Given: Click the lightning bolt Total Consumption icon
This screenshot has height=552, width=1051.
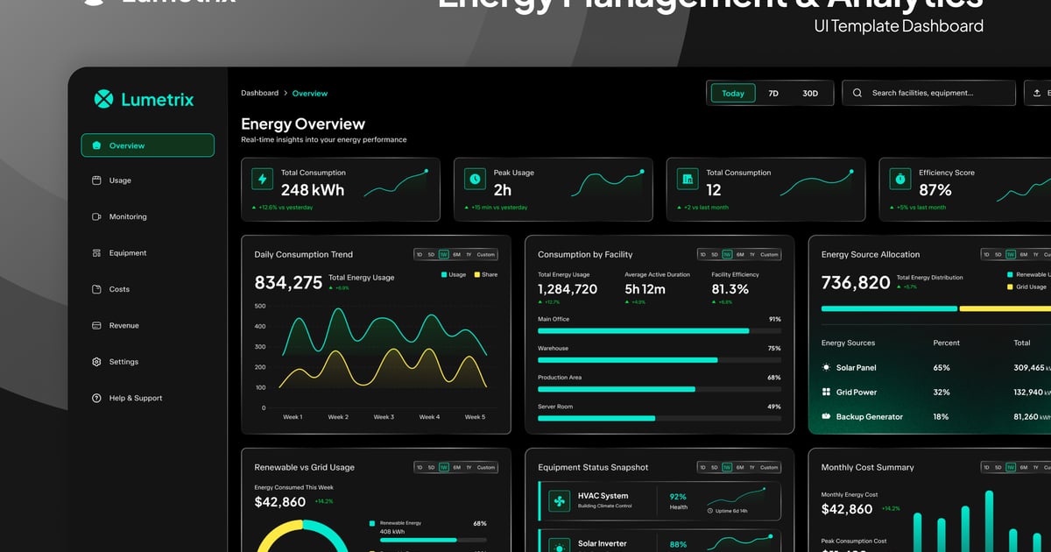Looking at the screenshot, I should 262,179.
